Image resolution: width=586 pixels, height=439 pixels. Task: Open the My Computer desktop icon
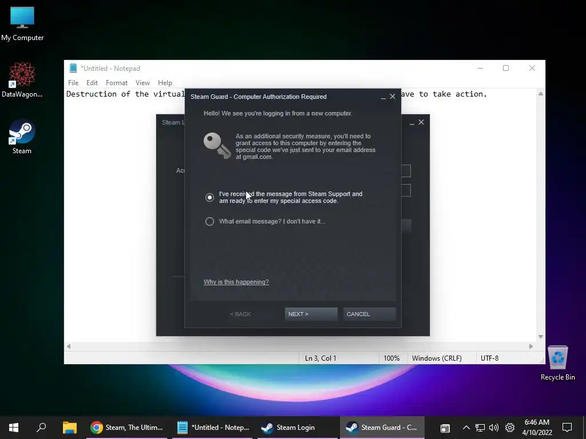point(22,24)
